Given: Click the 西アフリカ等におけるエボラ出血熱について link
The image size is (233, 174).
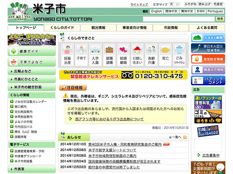Looking at the screenshot, I should tap(104, 119).
